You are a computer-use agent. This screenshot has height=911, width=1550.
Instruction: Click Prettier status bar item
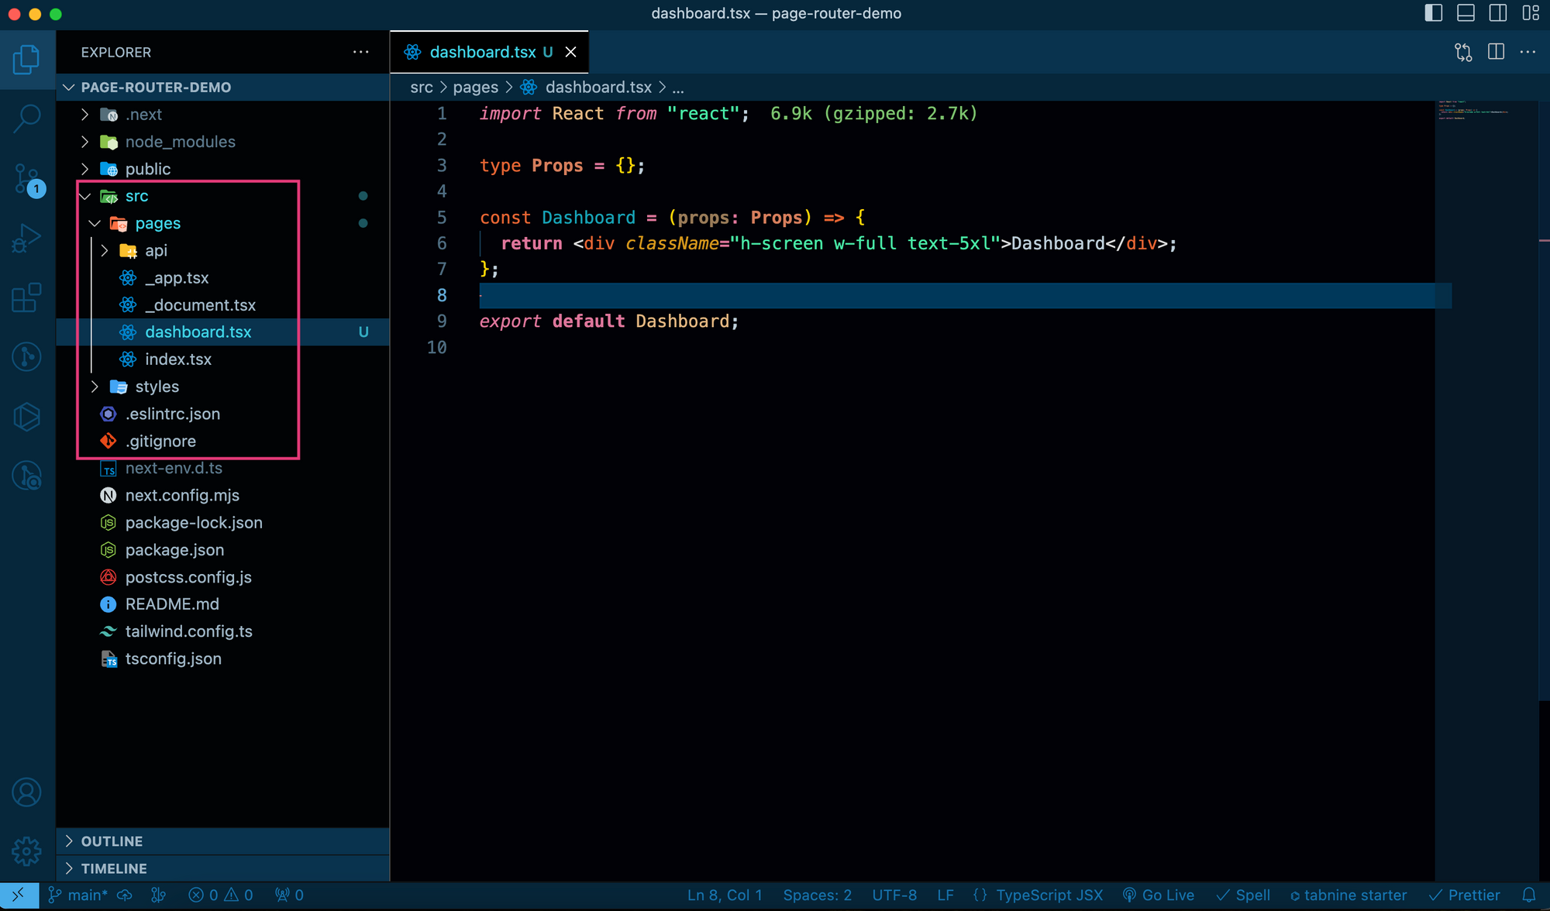click(1465, 895)
